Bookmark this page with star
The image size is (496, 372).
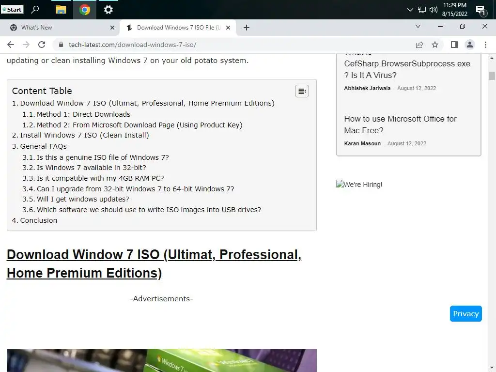point(435,45)
